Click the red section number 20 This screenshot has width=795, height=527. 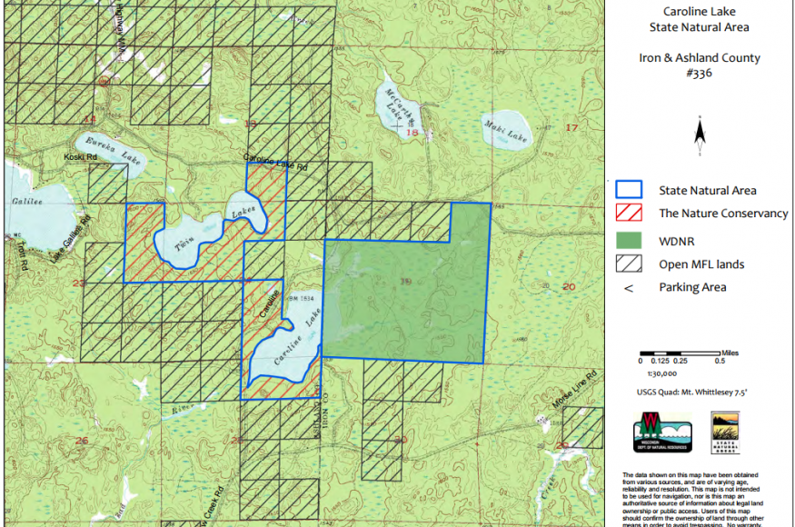click(x=569, y=286)
